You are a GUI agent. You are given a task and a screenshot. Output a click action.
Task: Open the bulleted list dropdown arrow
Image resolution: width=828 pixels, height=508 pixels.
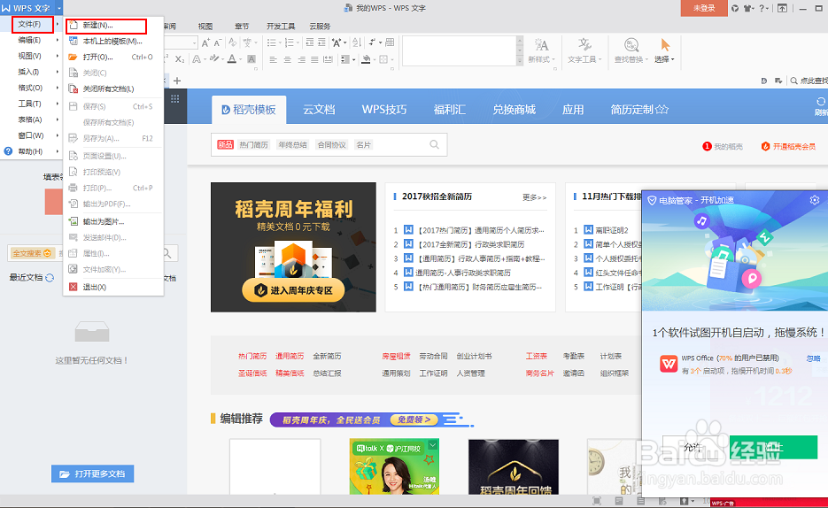pos(279,42)
